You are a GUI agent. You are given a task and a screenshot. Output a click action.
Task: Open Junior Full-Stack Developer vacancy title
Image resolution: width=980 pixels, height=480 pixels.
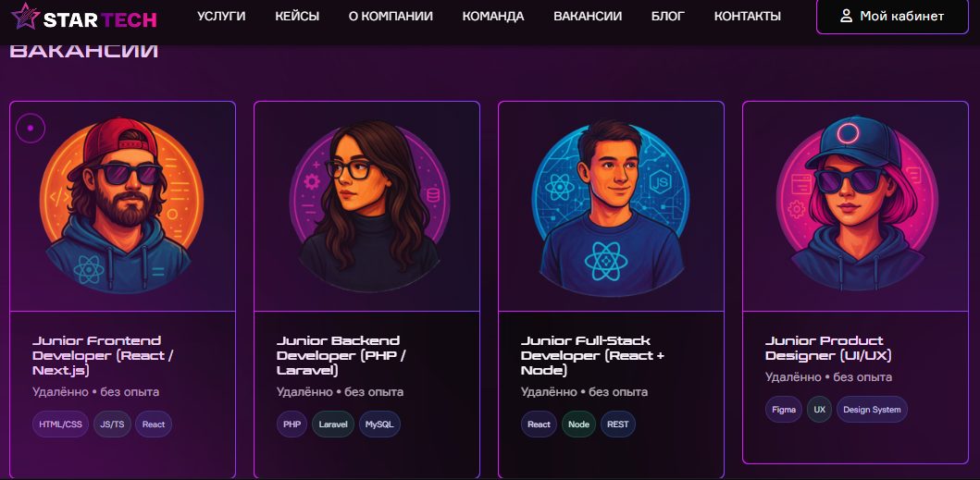point(592,356)
